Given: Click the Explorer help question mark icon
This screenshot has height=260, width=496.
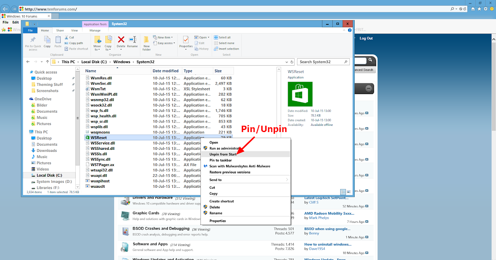Looking at the screenshot, I should 350,31.
